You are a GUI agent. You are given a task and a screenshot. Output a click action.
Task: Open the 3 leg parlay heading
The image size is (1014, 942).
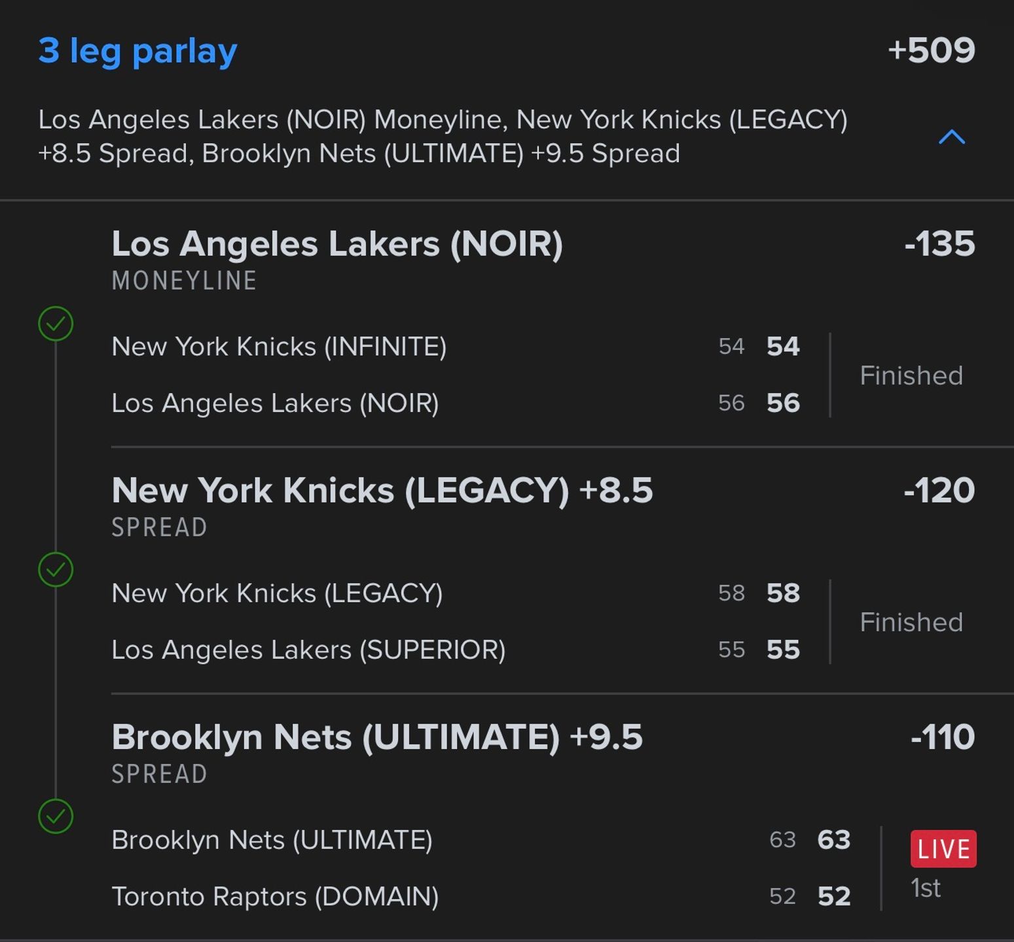pyautogui.click(x=137, y=51)
